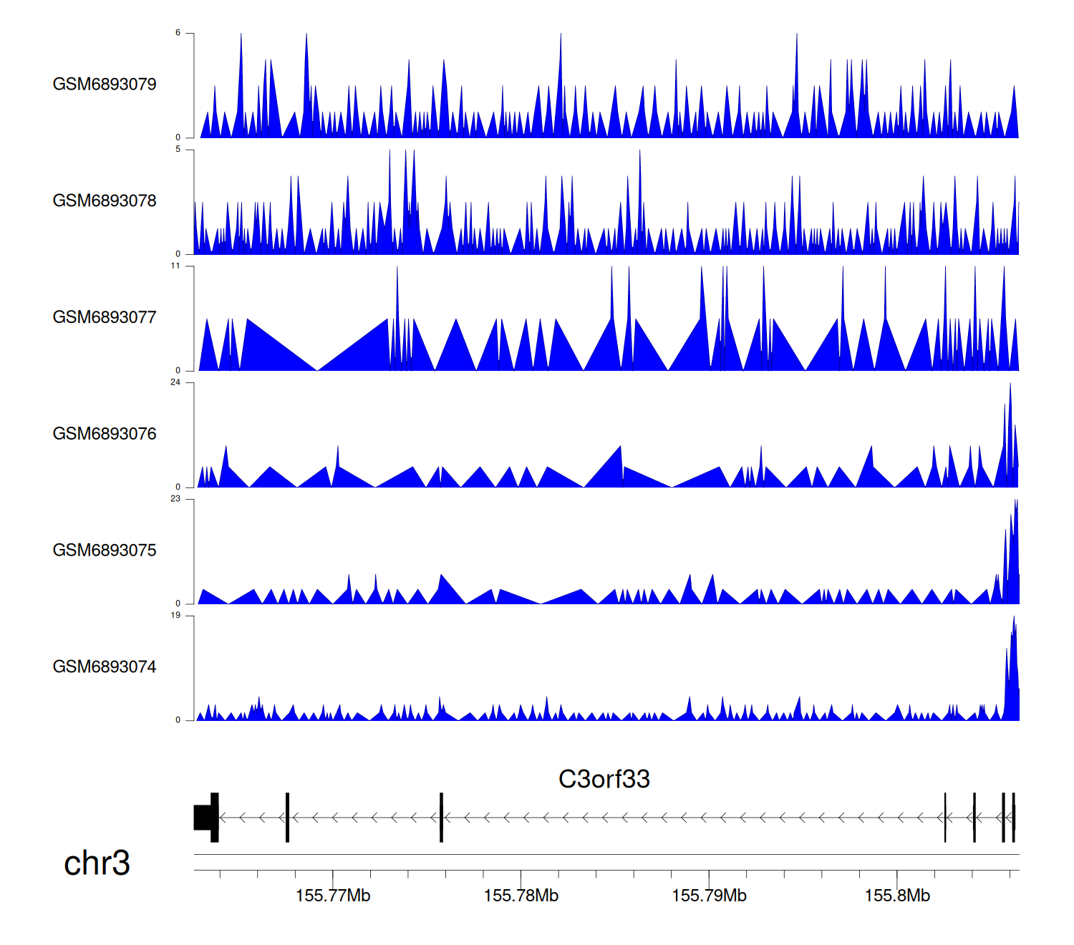Screen dimensions: 1074x945
Task: Click the large leftmost exon block of C3orf33
Action: (x=205, y=818)
